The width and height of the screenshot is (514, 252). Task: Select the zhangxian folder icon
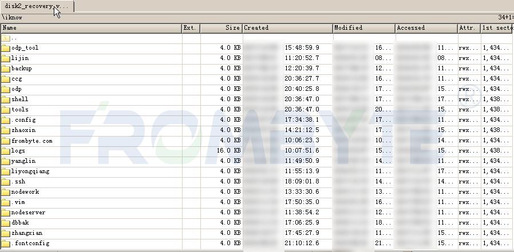click(x=6, y=233)
